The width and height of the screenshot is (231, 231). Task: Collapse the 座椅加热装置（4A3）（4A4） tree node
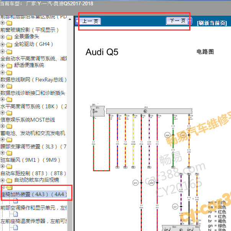3,187
